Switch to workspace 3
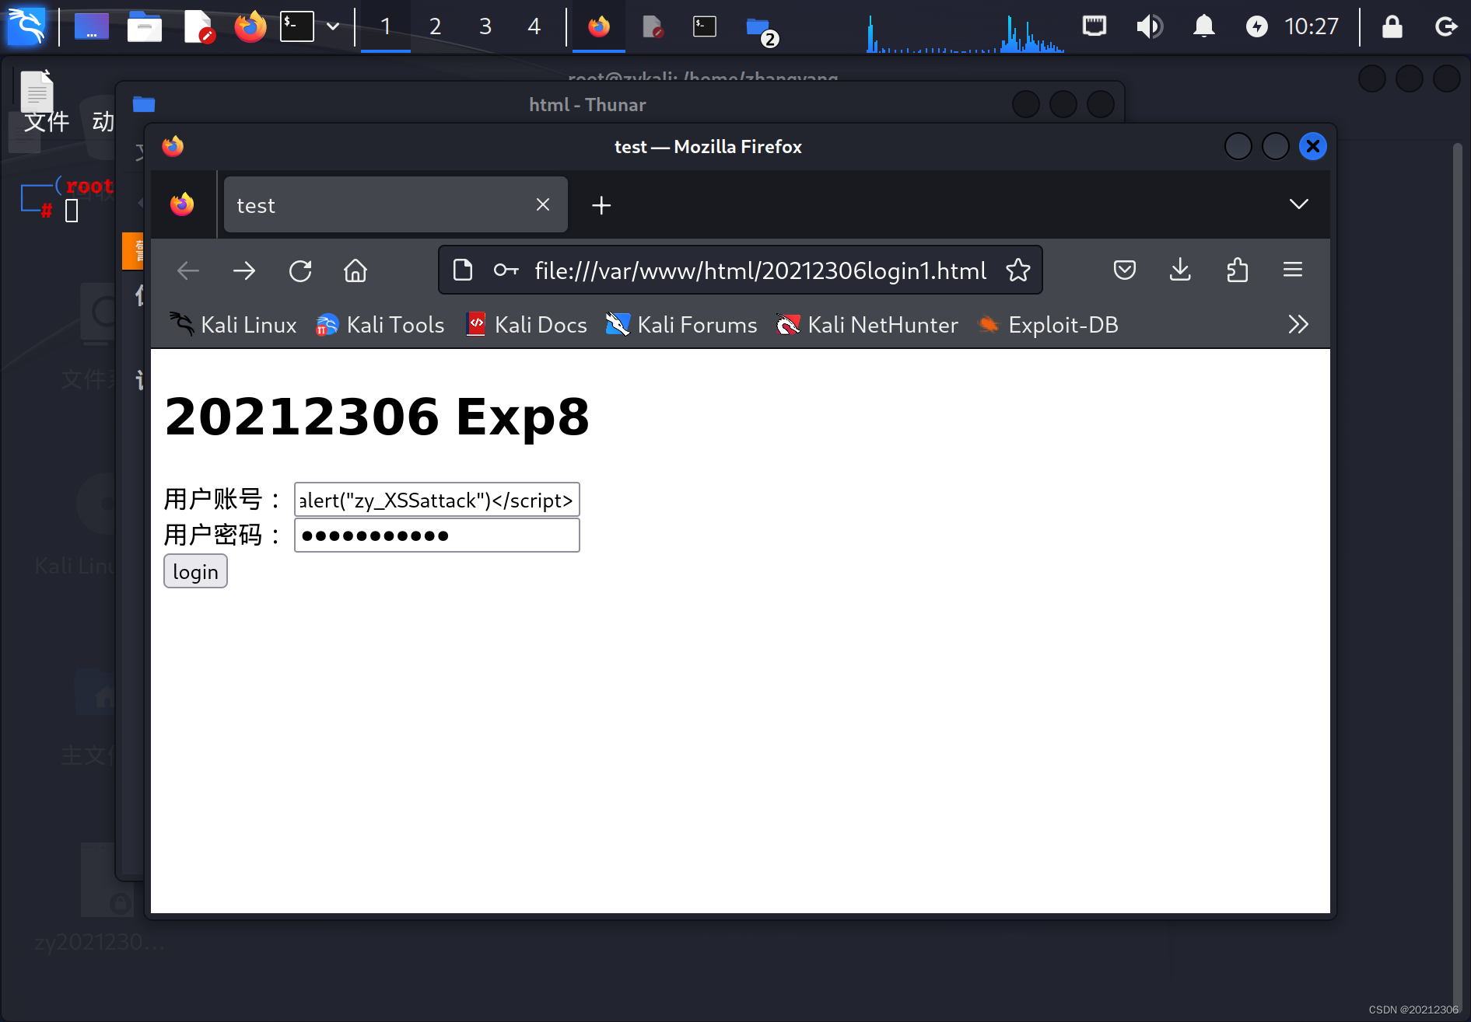 click(485, 26)
